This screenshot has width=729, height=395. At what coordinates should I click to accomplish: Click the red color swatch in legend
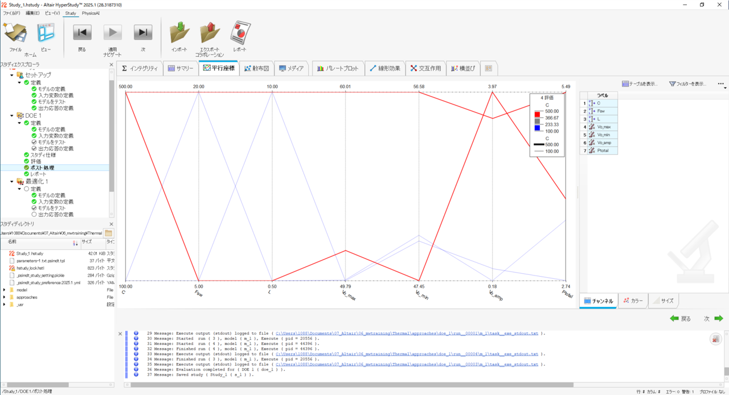(x=537, y=114)
